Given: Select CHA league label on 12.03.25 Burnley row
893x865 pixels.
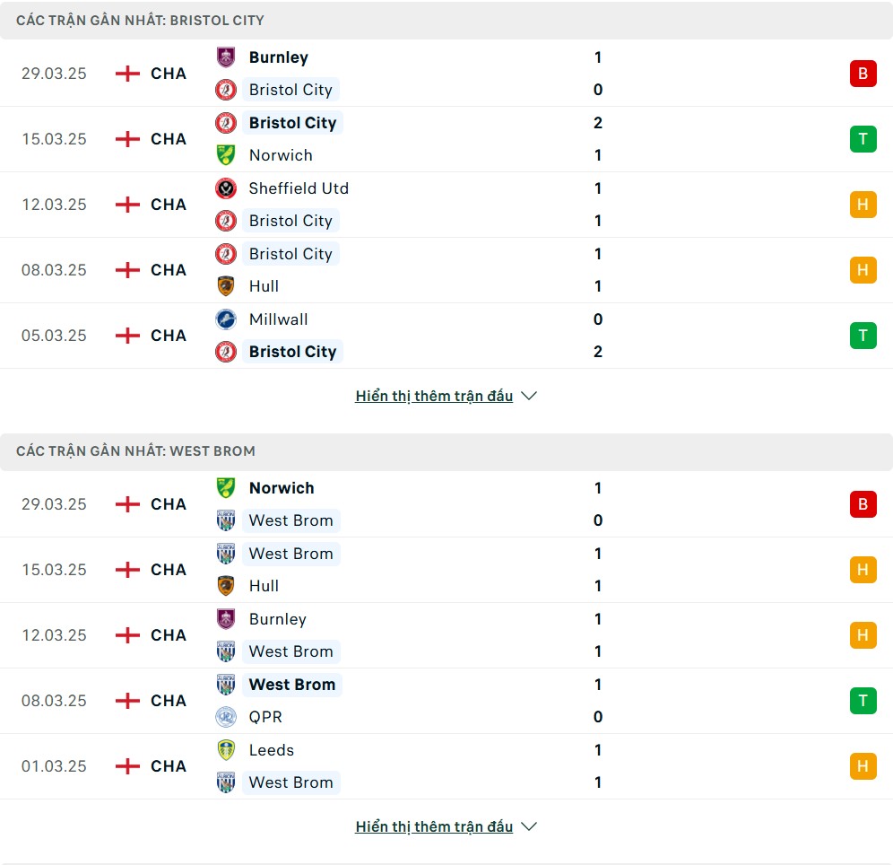Looking at the screenshot, I should (x=169, y=635).
